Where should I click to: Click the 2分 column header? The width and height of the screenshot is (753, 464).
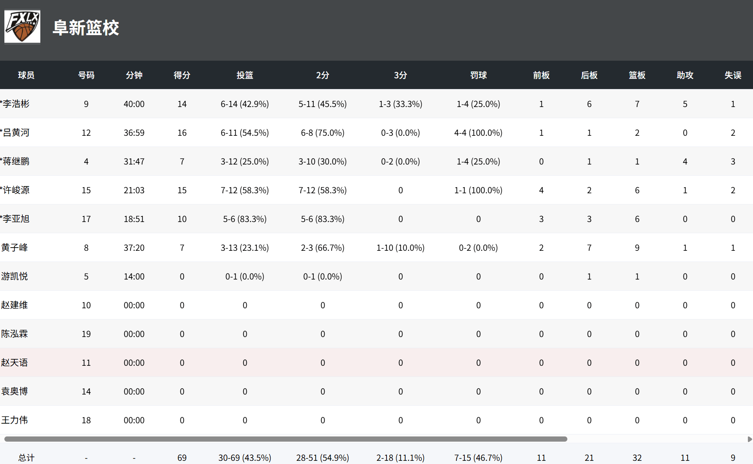coord(323,75)
